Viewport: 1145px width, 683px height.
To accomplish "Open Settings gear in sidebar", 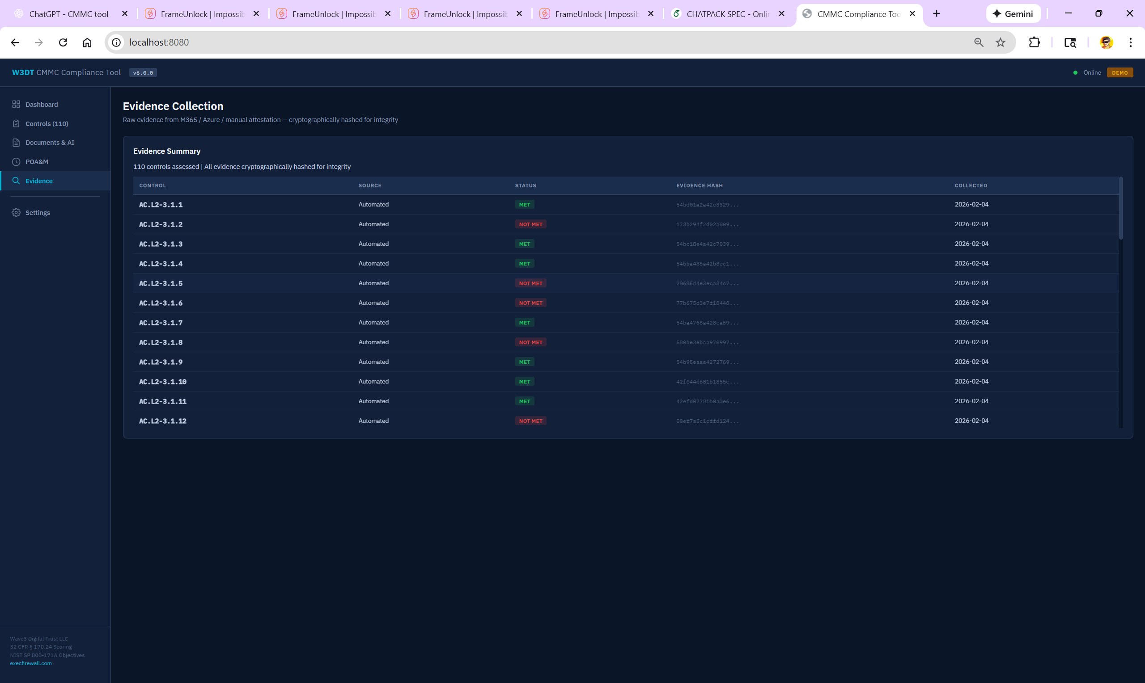I will point(16,213).
